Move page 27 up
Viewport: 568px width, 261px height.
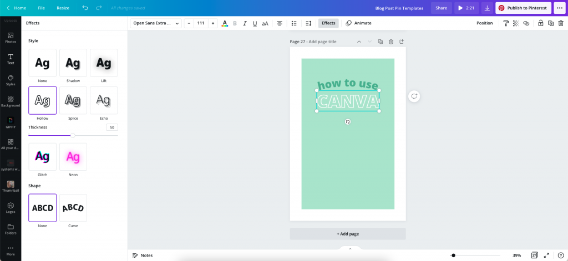[359, 42]
